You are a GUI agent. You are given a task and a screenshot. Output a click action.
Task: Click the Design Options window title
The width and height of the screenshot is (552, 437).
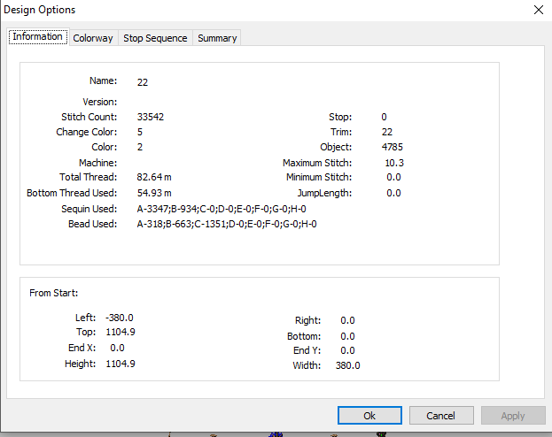point(39,10)
